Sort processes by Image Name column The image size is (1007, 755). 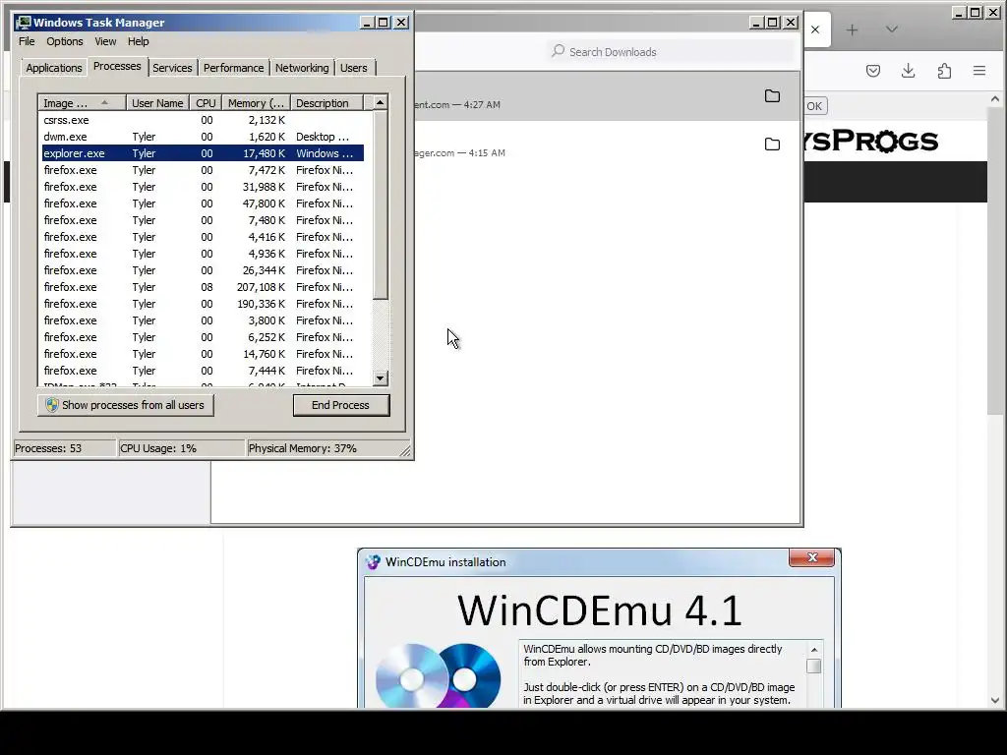pos(82,102)
